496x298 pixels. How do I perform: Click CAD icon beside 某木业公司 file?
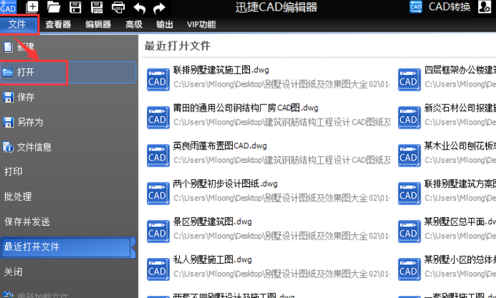pos(409,155)
